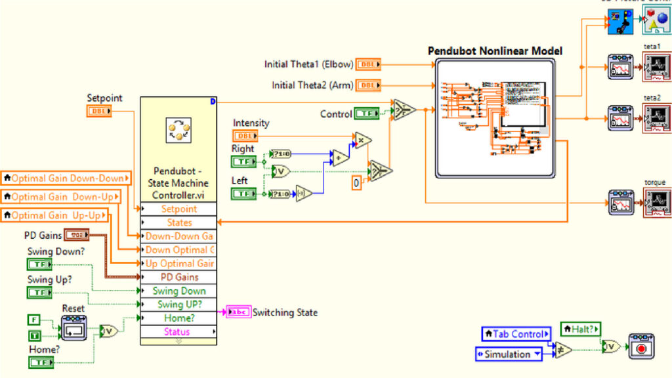The image size is (672, 378).
Task: Expand the controller VI's hidden terminals chevron
Action: coord(177,341)
